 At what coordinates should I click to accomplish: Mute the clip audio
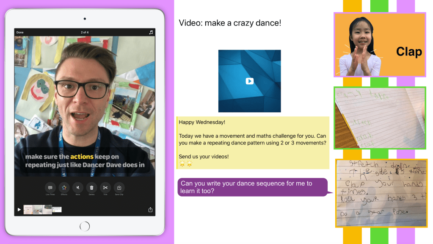77,188
